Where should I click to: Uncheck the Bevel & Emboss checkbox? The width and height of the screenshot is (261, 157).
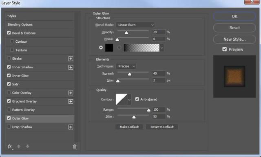pyautogui.click(x=9, y=33)
